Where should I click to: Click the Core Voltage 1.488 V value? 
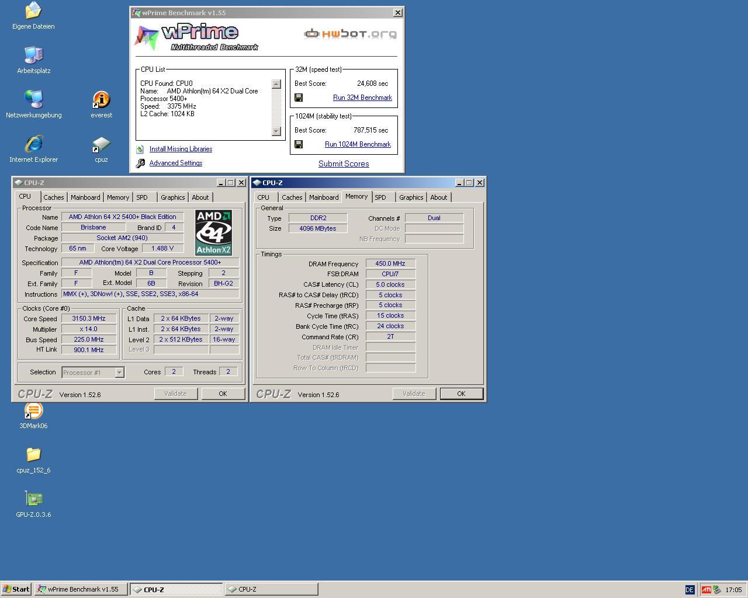tap(162, 248)
